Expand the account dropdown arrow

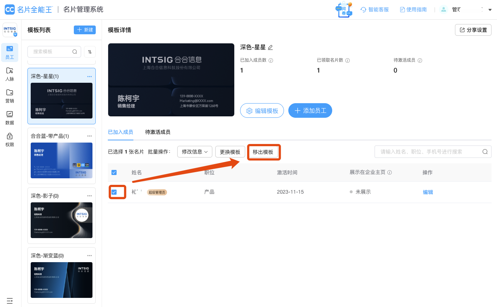pyautogui.click(x=490, y=10)
